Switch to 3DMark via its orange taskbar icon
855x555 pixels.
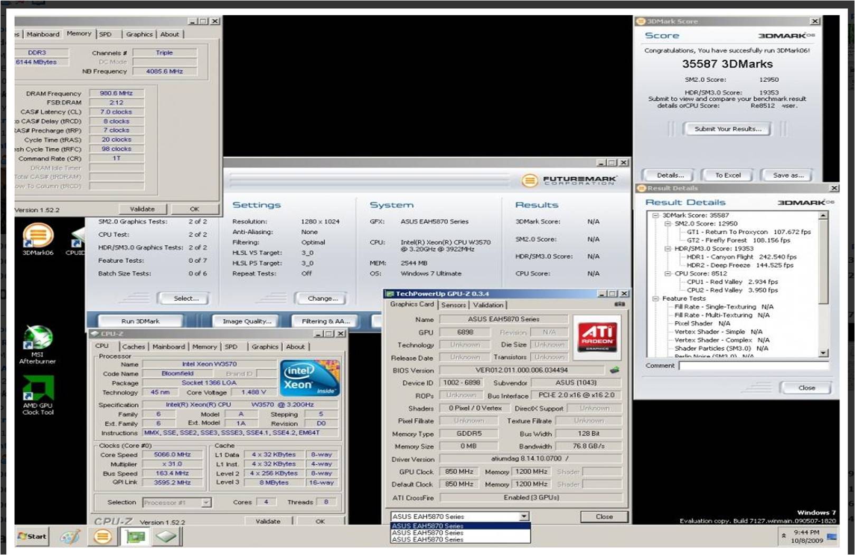pyautogui.click(x=102, y=537)
